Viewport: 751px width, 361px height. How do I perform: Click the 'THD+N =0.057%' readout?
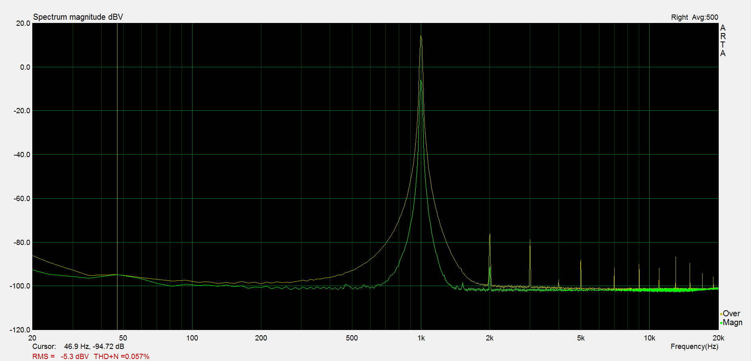121,357
